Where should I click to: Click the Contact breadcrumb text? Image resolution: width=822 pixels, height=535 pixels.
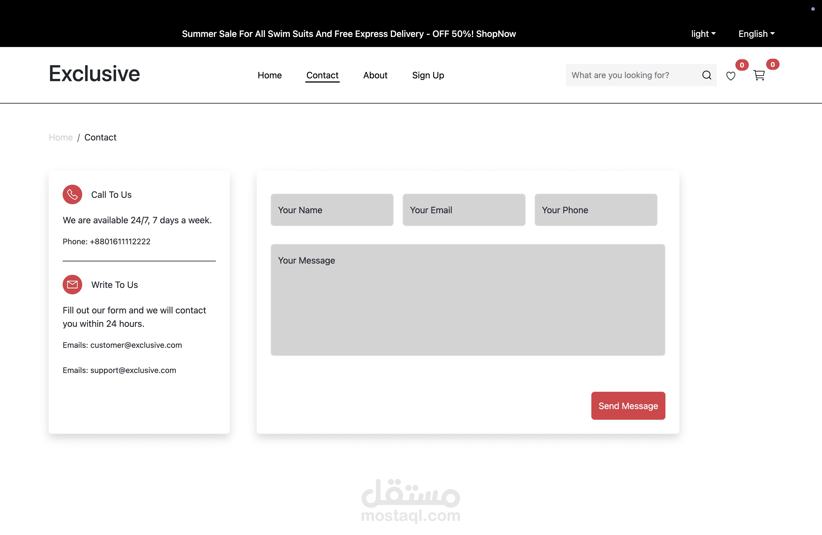(x=100, y=137)
